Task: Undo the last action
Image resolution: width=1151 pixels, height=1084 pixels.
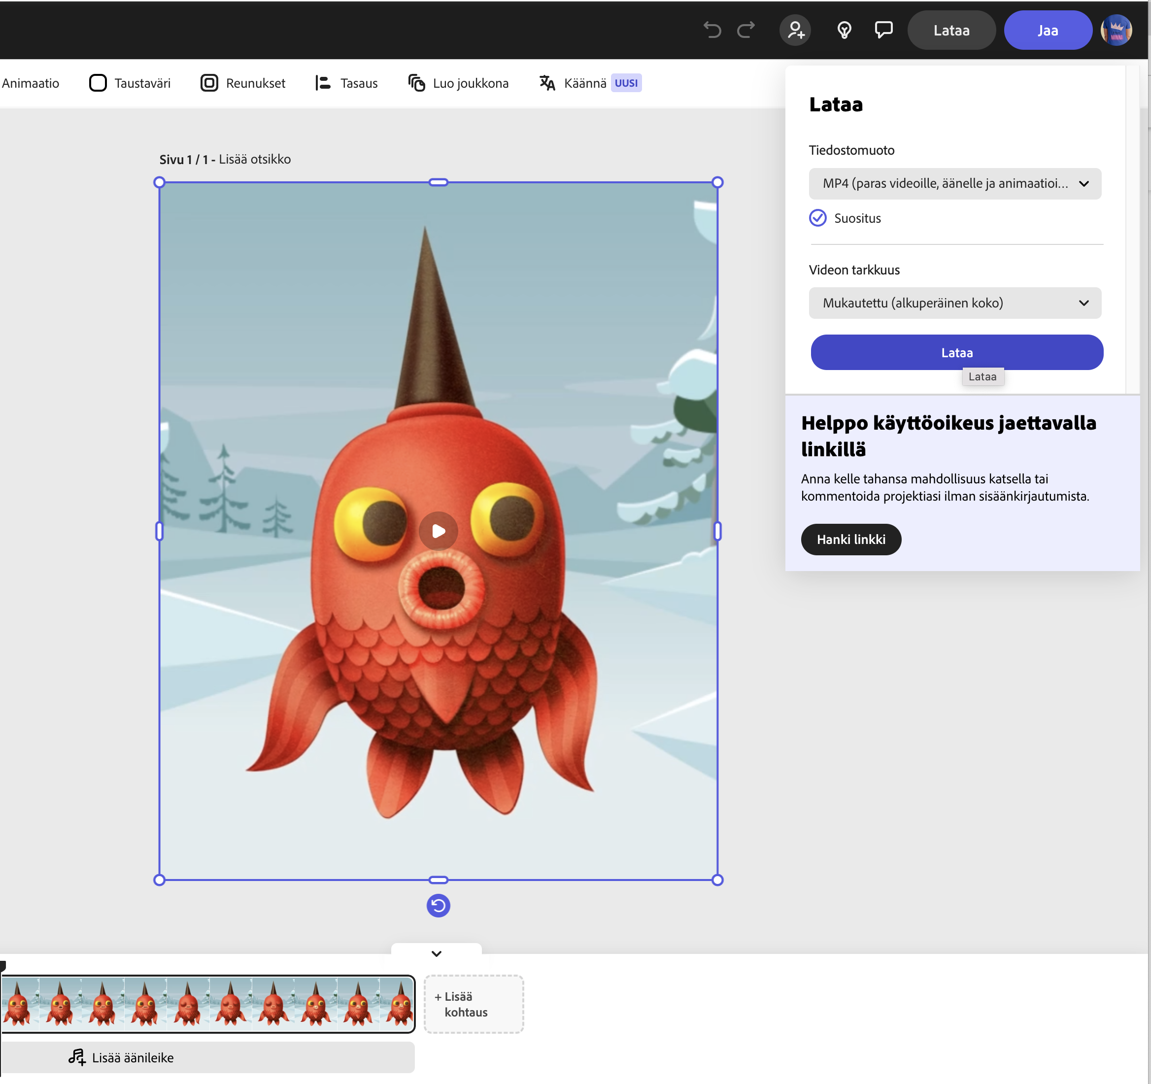Action: click(711, 30)
